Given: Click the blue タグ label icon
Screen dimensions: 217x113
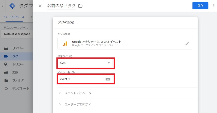Looking at the screenshot, I should tap(6, 56).
